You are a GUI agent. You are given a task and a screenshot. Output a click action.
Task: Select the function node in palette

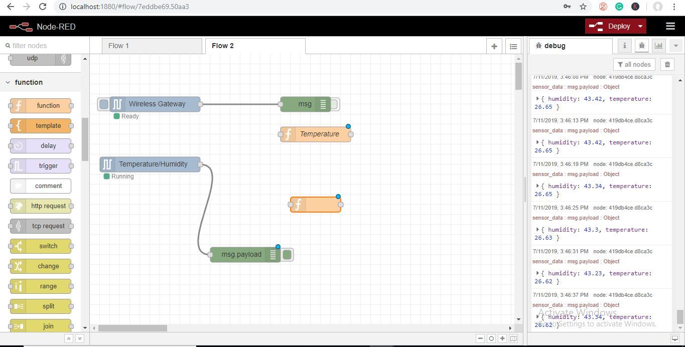[41, 106]
